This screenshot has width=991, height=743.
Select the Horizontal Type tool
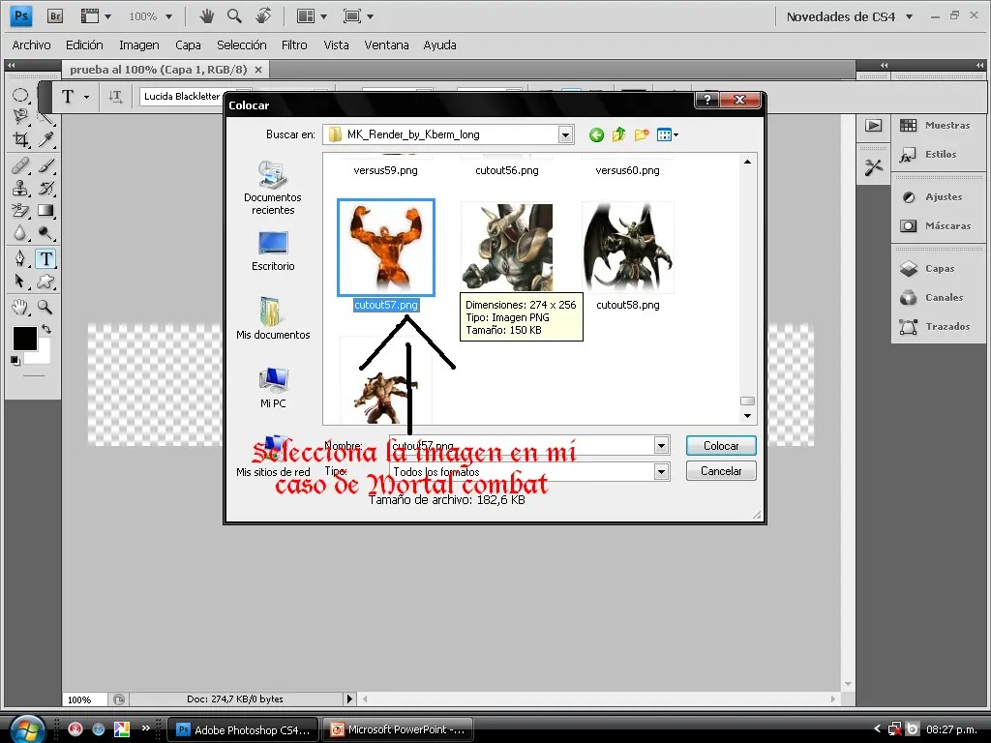[45, 258]
